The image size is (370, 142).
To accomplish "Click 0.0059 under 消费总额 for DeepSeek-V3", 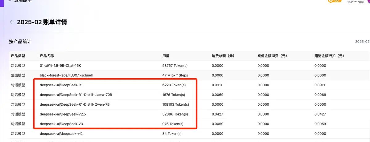I will [x=217, y=124].
